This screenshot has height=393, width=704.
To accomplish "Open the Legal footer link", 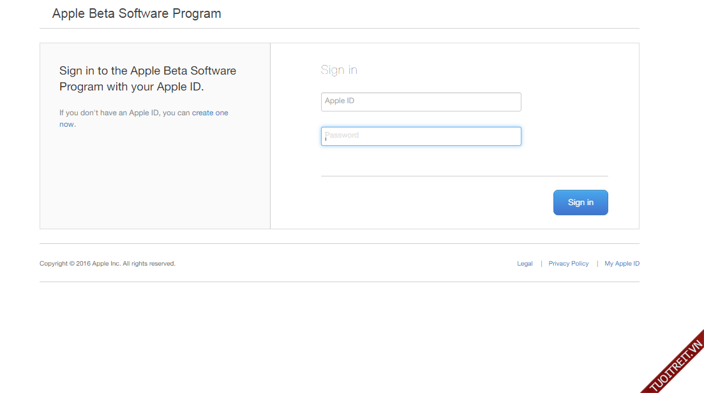I will pyautogui.click(x=525, y=264).
